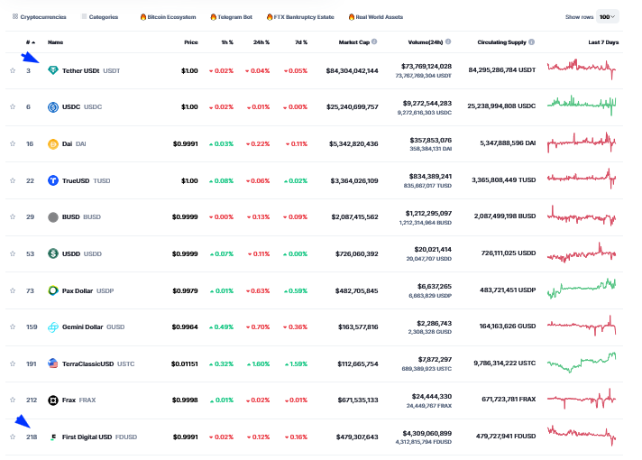This screenshot has height=460, width=642.
Task: Sort the table by 24h % column
Action: (x=262, y=42)
